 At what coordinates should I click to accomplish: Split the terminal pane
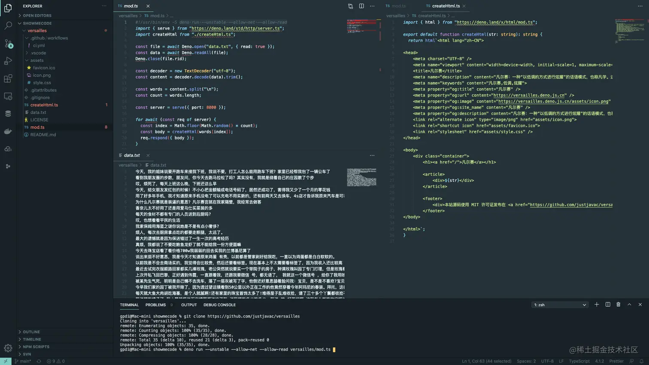608,305
